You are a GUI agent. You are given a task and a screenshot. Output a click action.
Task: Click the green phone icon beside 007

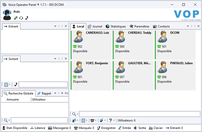(117, 77)
